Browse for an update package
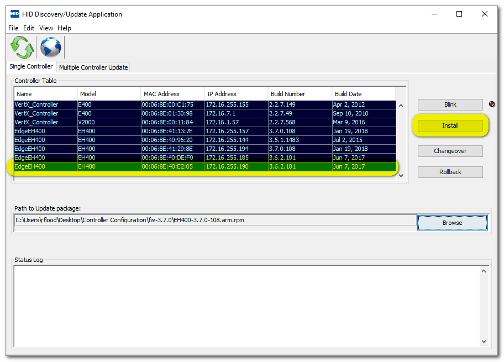This screenshot has height=362, width=504. (452, 223)
